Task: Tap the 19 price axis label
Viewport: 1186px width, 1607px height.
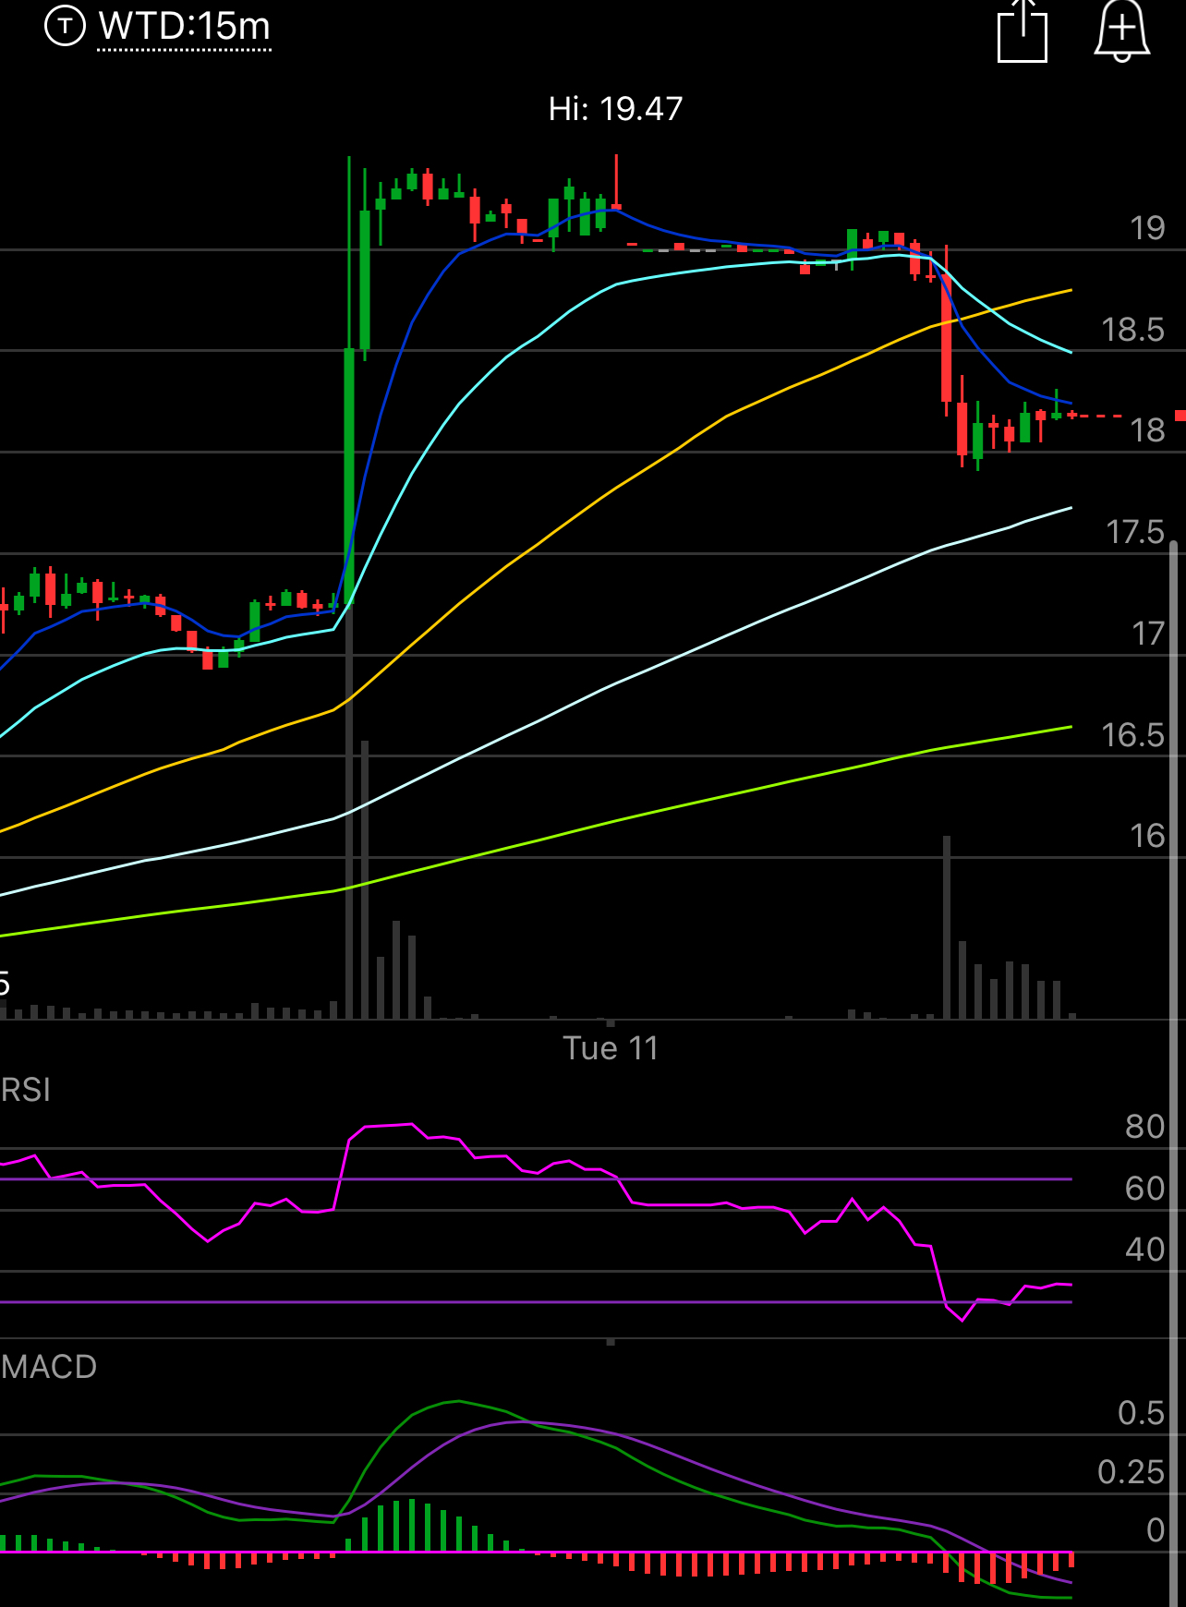Action: point(1147,228)
